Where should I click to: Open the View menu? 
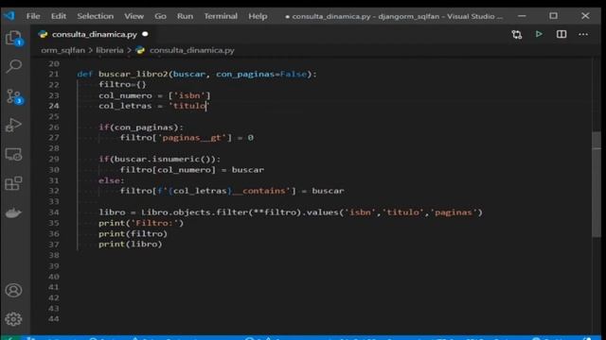pos(134,16)
